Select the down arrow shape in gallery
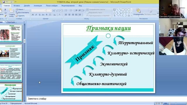The width and height of the screenshot is (187, 105). click(x=126, y=13)
